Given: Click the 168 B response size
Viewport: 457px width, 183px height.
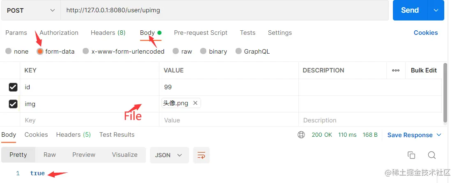Looking at the screenshot, I should coord(370,135).
